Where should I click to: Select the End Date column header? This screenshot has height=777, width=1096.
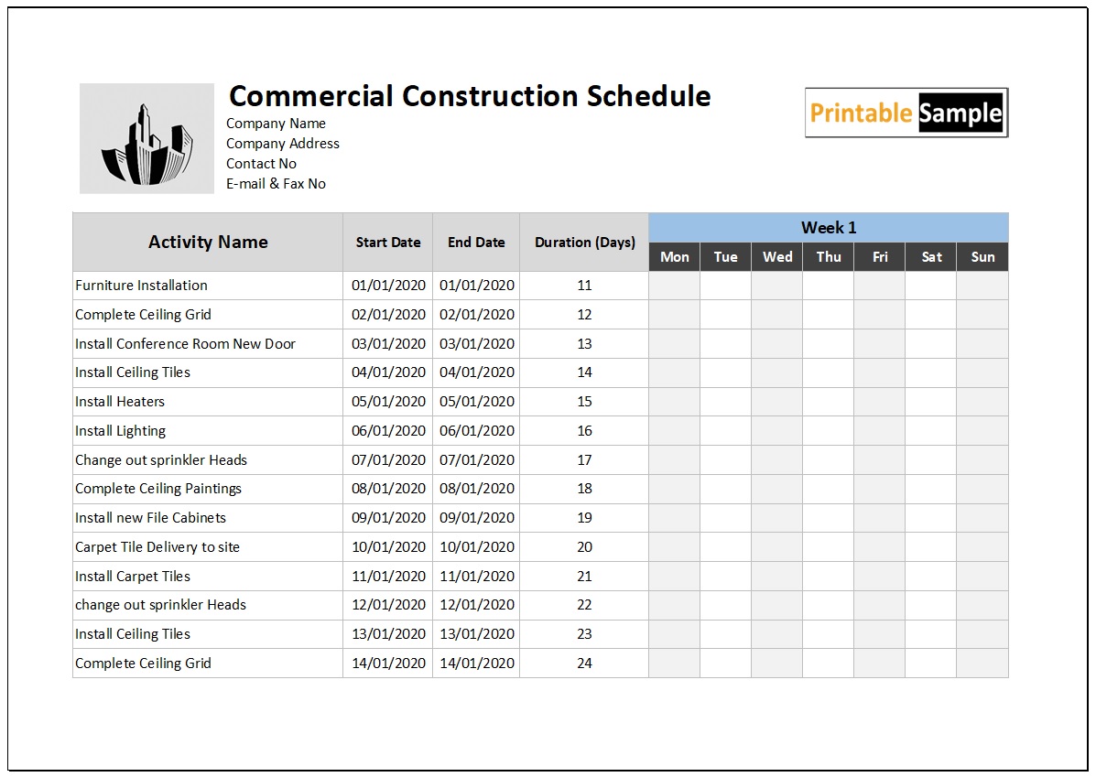coord(476,243)
